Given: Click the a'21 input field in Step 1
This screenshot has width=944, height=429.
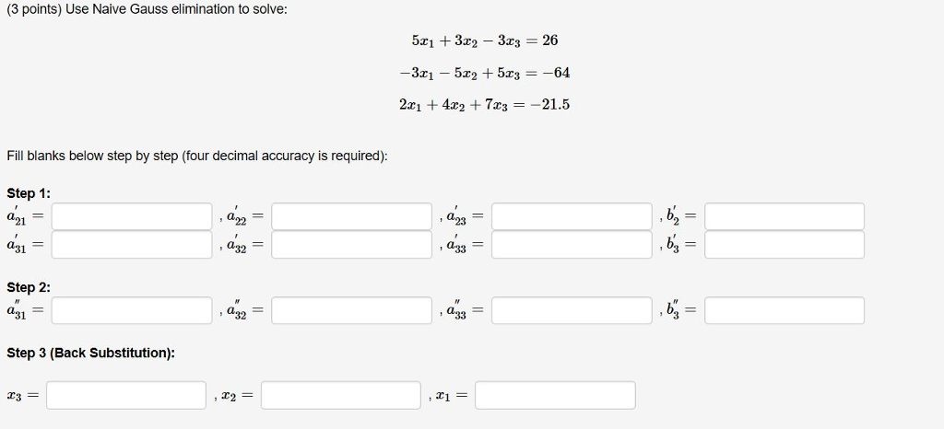Looking at the screenshot, I should point(132,216).
